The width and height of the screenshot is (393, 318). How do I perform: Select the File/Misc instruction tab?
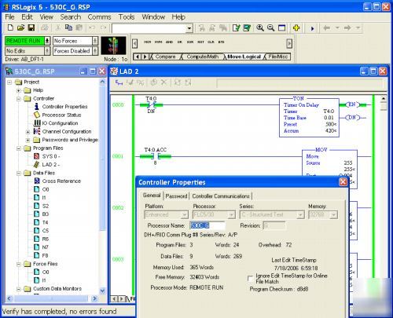coord(278,57)
